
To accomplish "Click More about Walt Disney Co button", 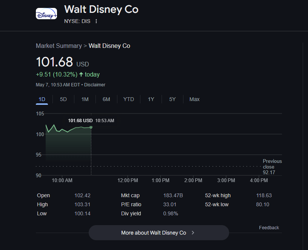I will (159, 233).
